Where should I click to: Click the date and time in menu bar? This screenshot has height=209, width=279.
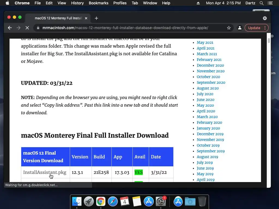pyautogui.click(x=223, y=3)
